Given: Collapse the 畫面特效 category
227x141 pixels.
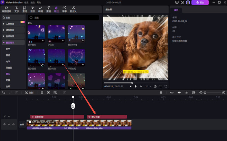Looking at the screenshot, I should click(x=13, y=43).
